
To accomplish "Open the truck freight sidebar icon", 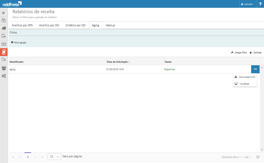I will (x=4, y=28).
